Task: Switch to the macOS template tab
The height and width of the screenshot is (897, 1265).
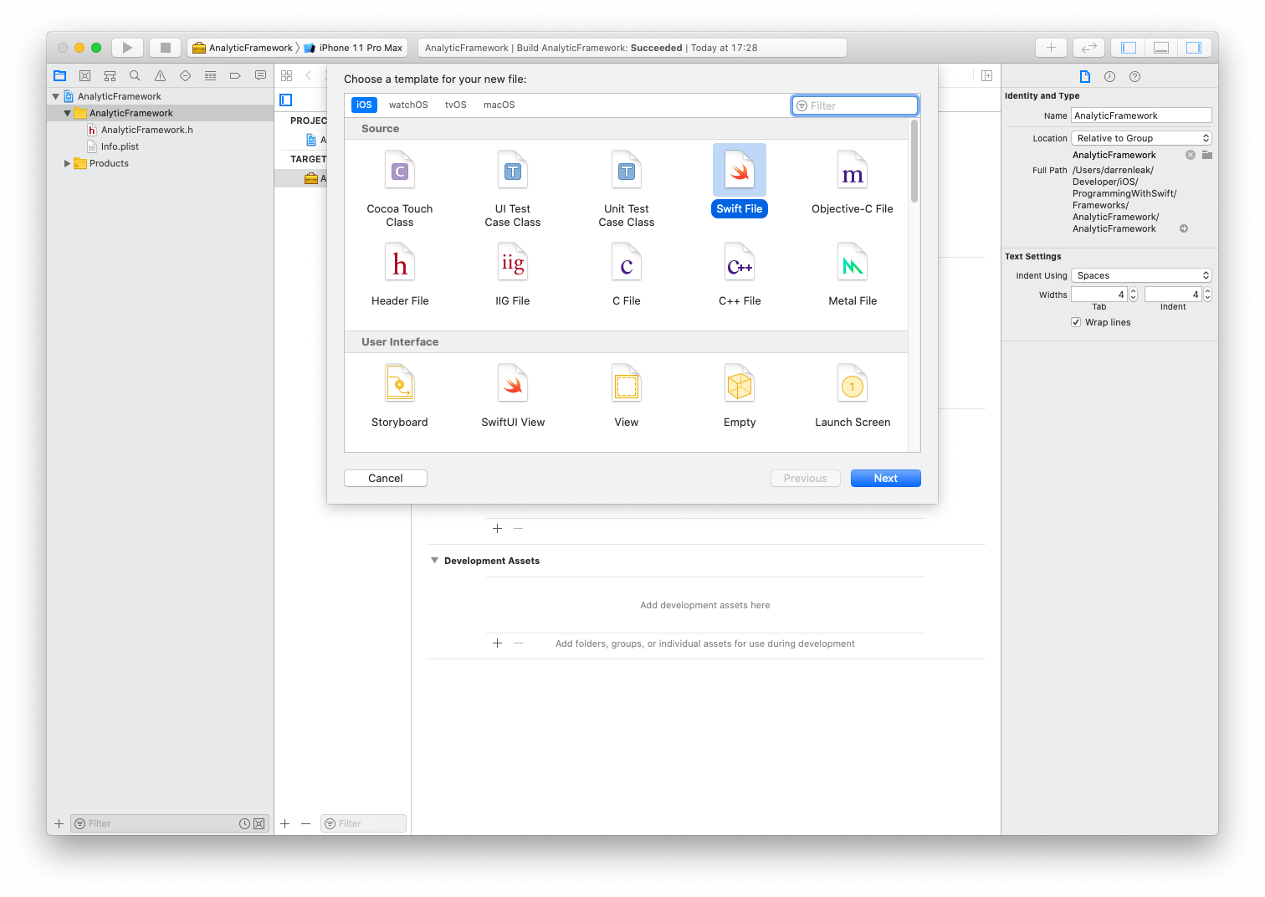Action: click(x=499, y=105)
